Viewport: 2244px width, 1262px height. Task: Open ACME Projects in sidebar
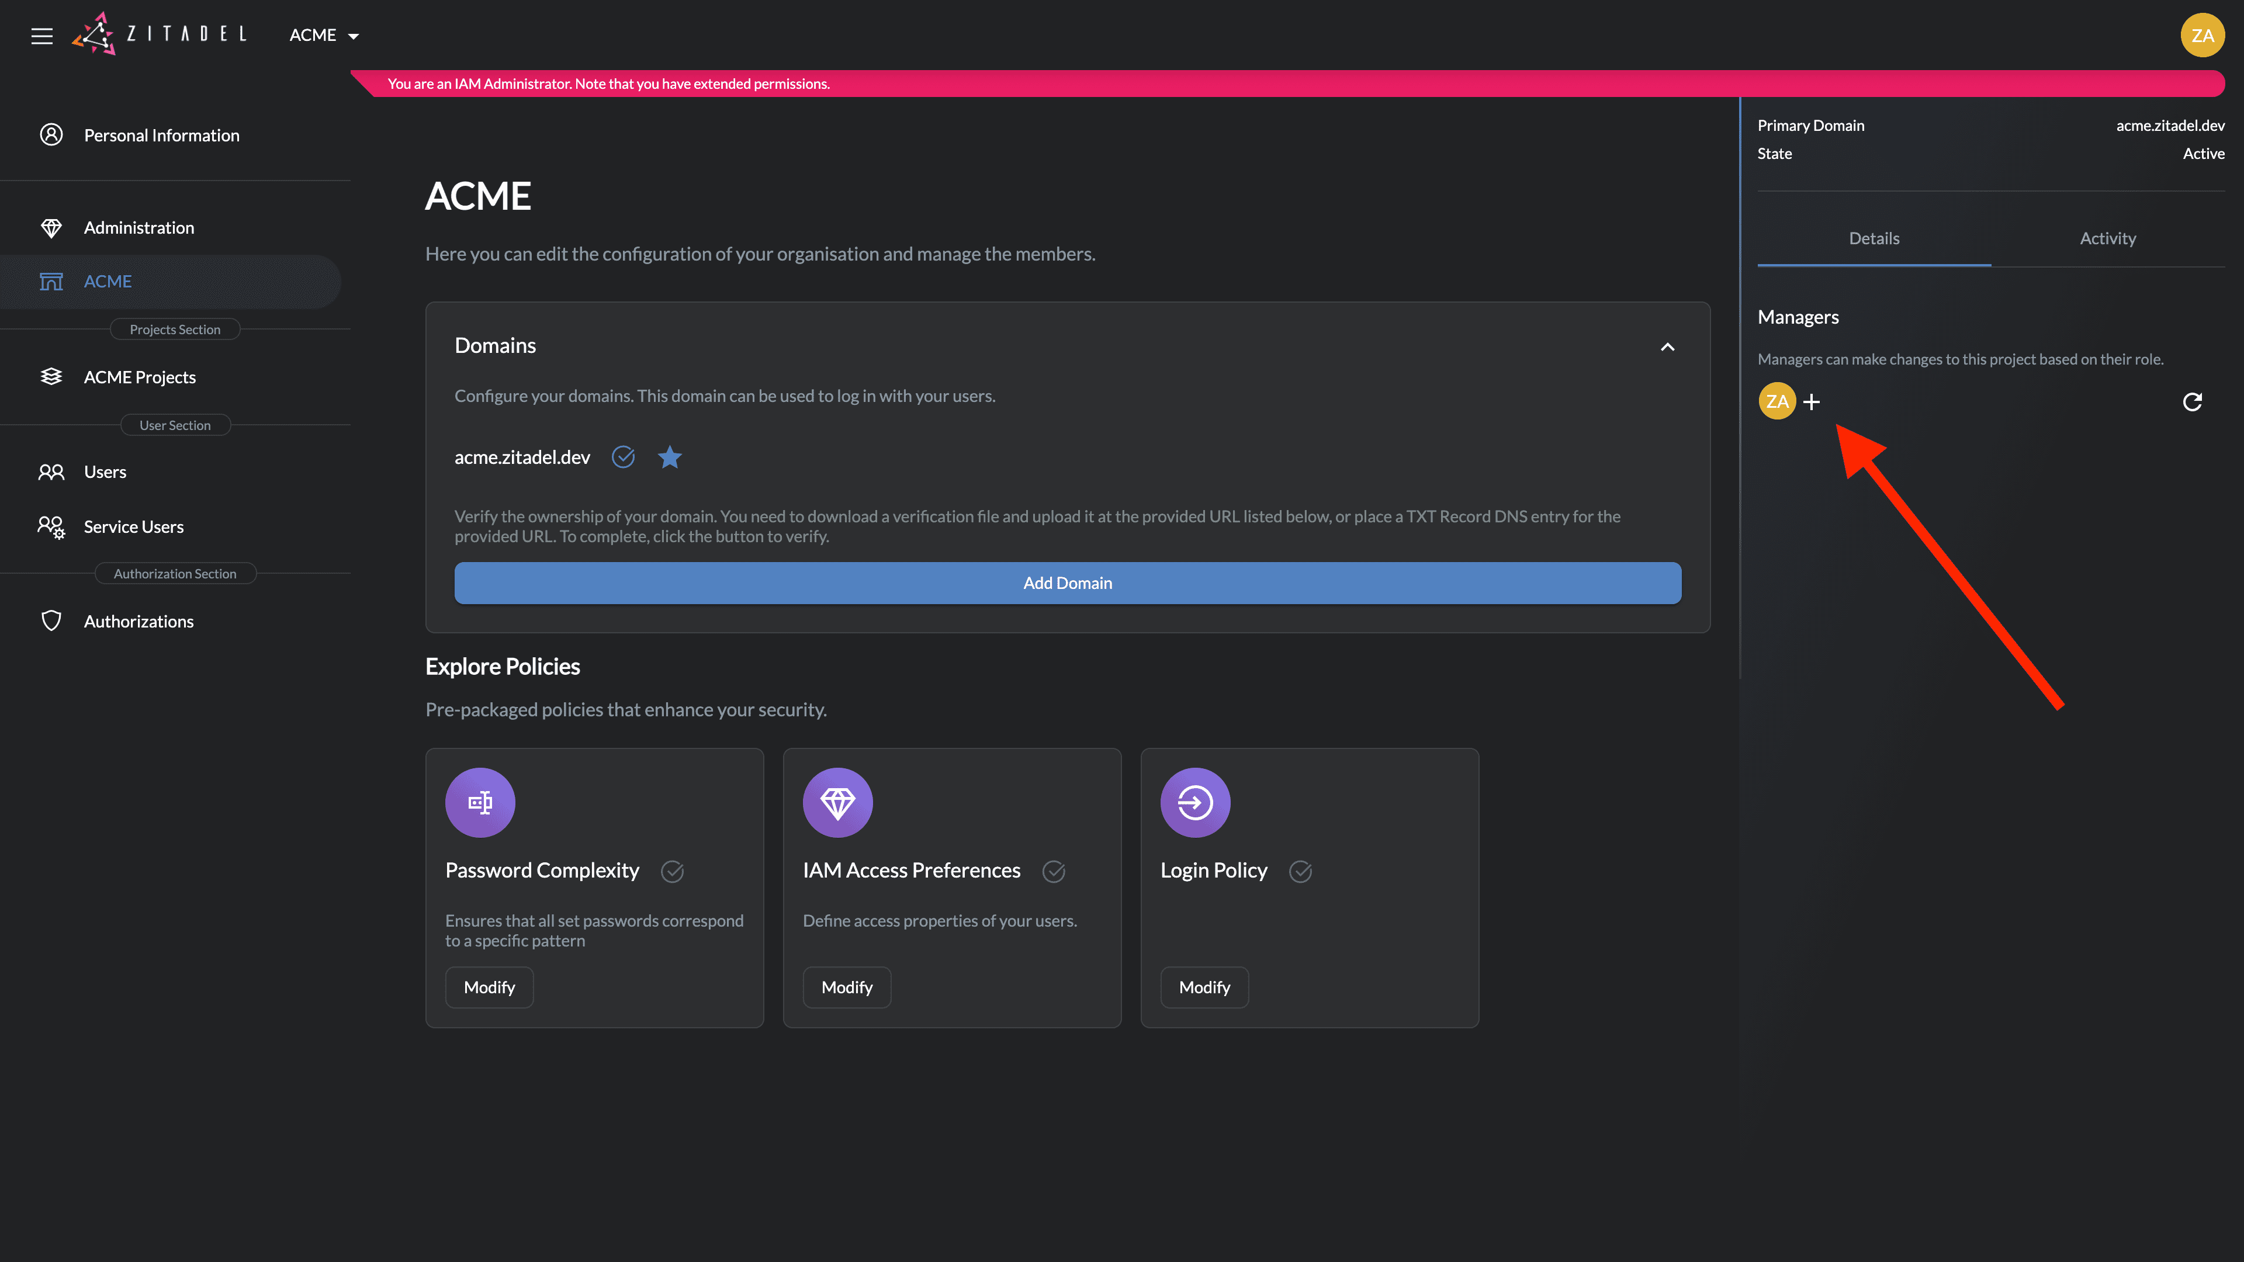point(140,377)
